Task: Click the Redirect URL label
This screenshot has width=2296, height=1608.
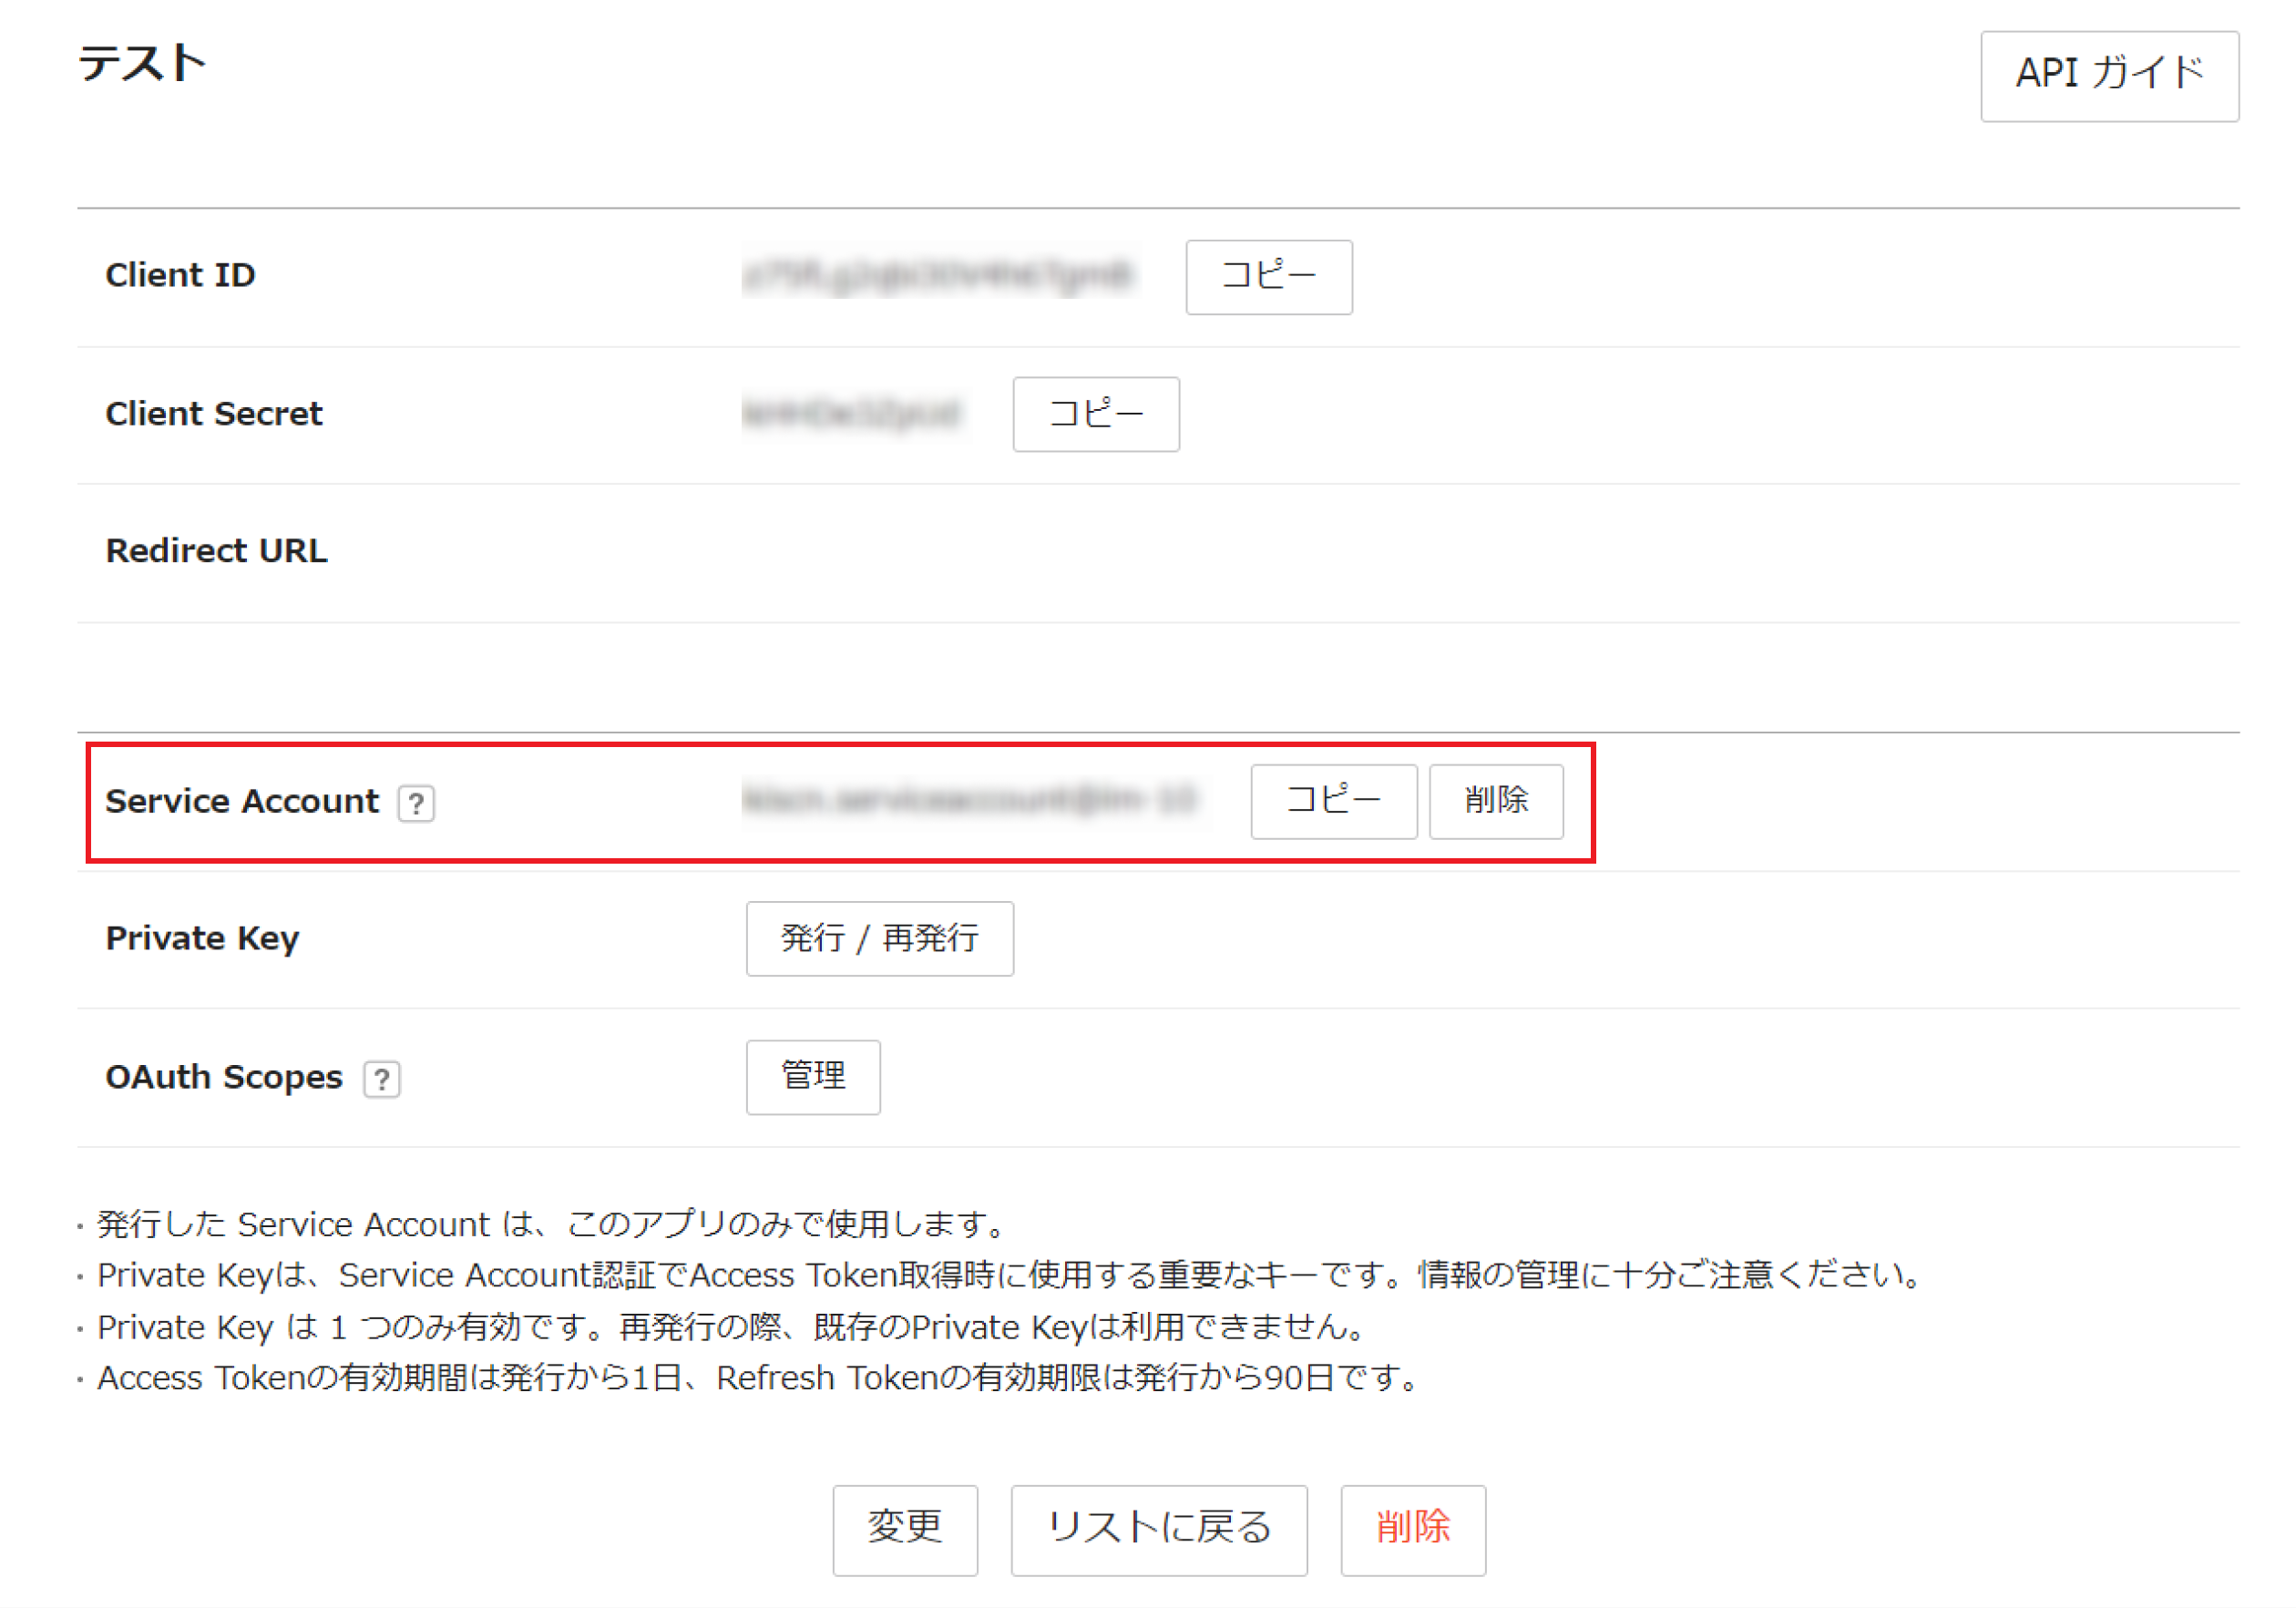Action: [x=216, y=551]
